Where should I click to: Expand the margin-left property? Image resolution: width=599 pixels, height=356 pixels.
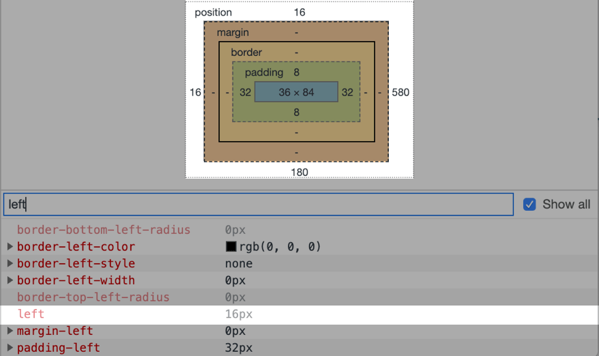click(10, 331)
